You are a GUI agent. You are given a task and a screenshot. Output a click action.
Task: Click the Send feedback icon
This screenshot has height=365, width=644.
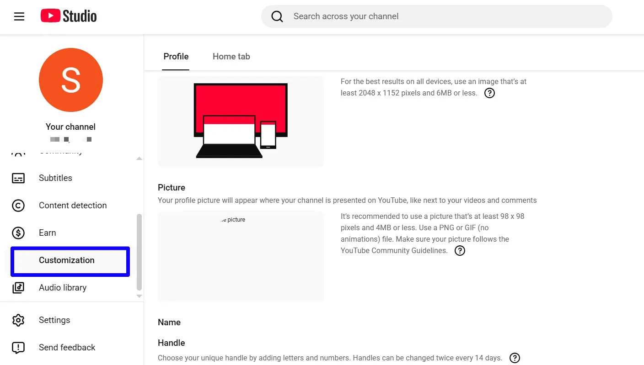(x=18, y=348)
